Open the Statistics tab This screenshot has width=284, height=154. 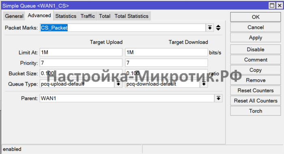pos(66,16)
